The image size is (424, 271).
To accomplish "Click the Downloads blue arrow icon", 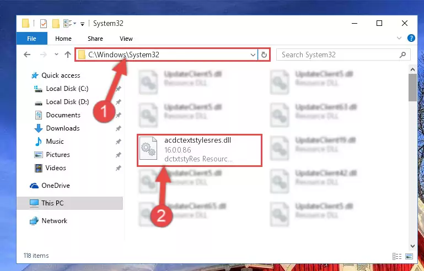I will [x=39, y=128].
